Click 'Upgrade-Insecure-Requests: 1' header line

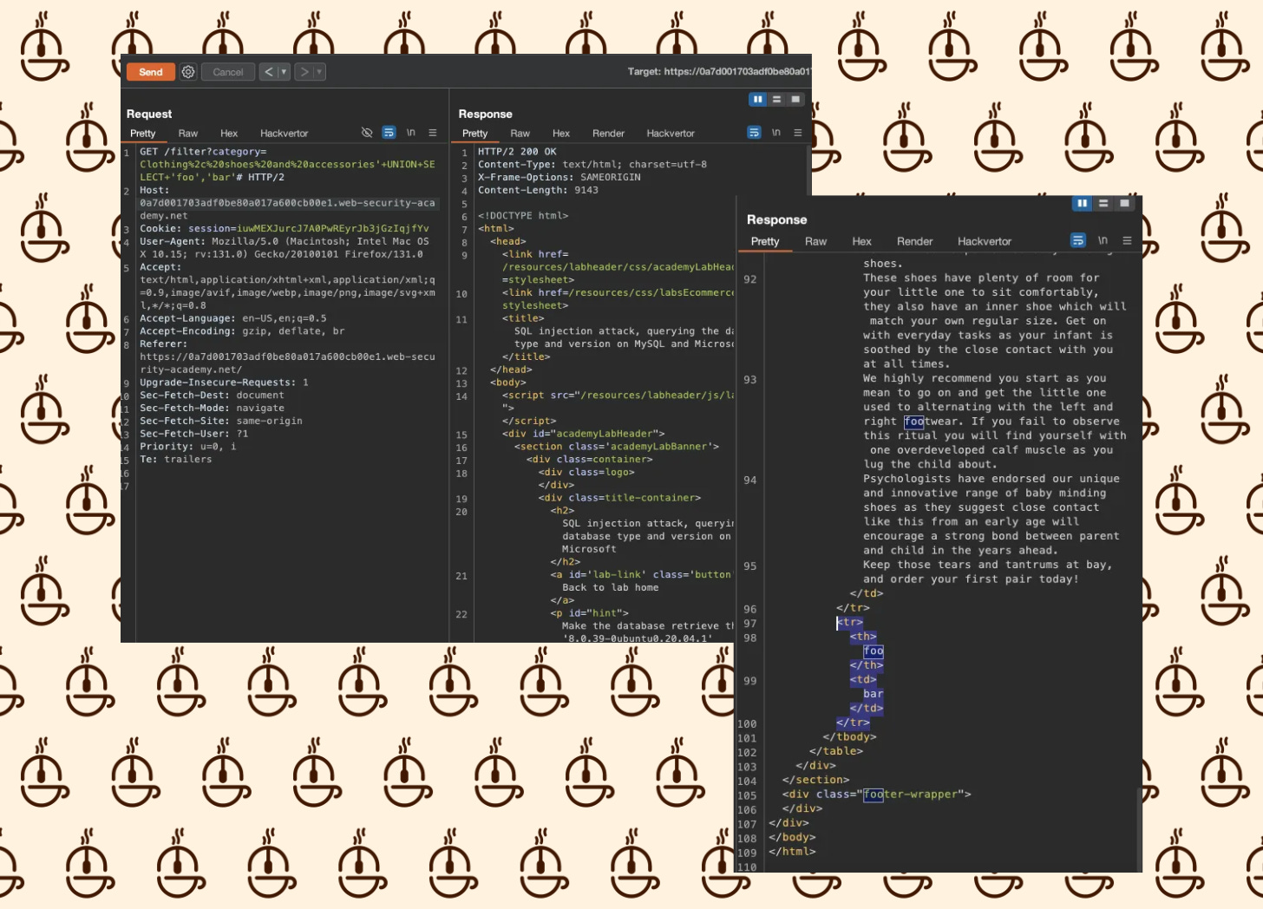coord(225,383)
